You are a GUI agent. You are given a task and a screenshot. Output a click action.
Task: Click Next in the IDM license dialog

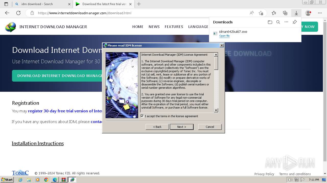coord(182,127)
